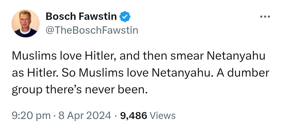Click the tweet's first line starting "Muslims love Hitler"
283x130 pixels.
tap(139, 56)
